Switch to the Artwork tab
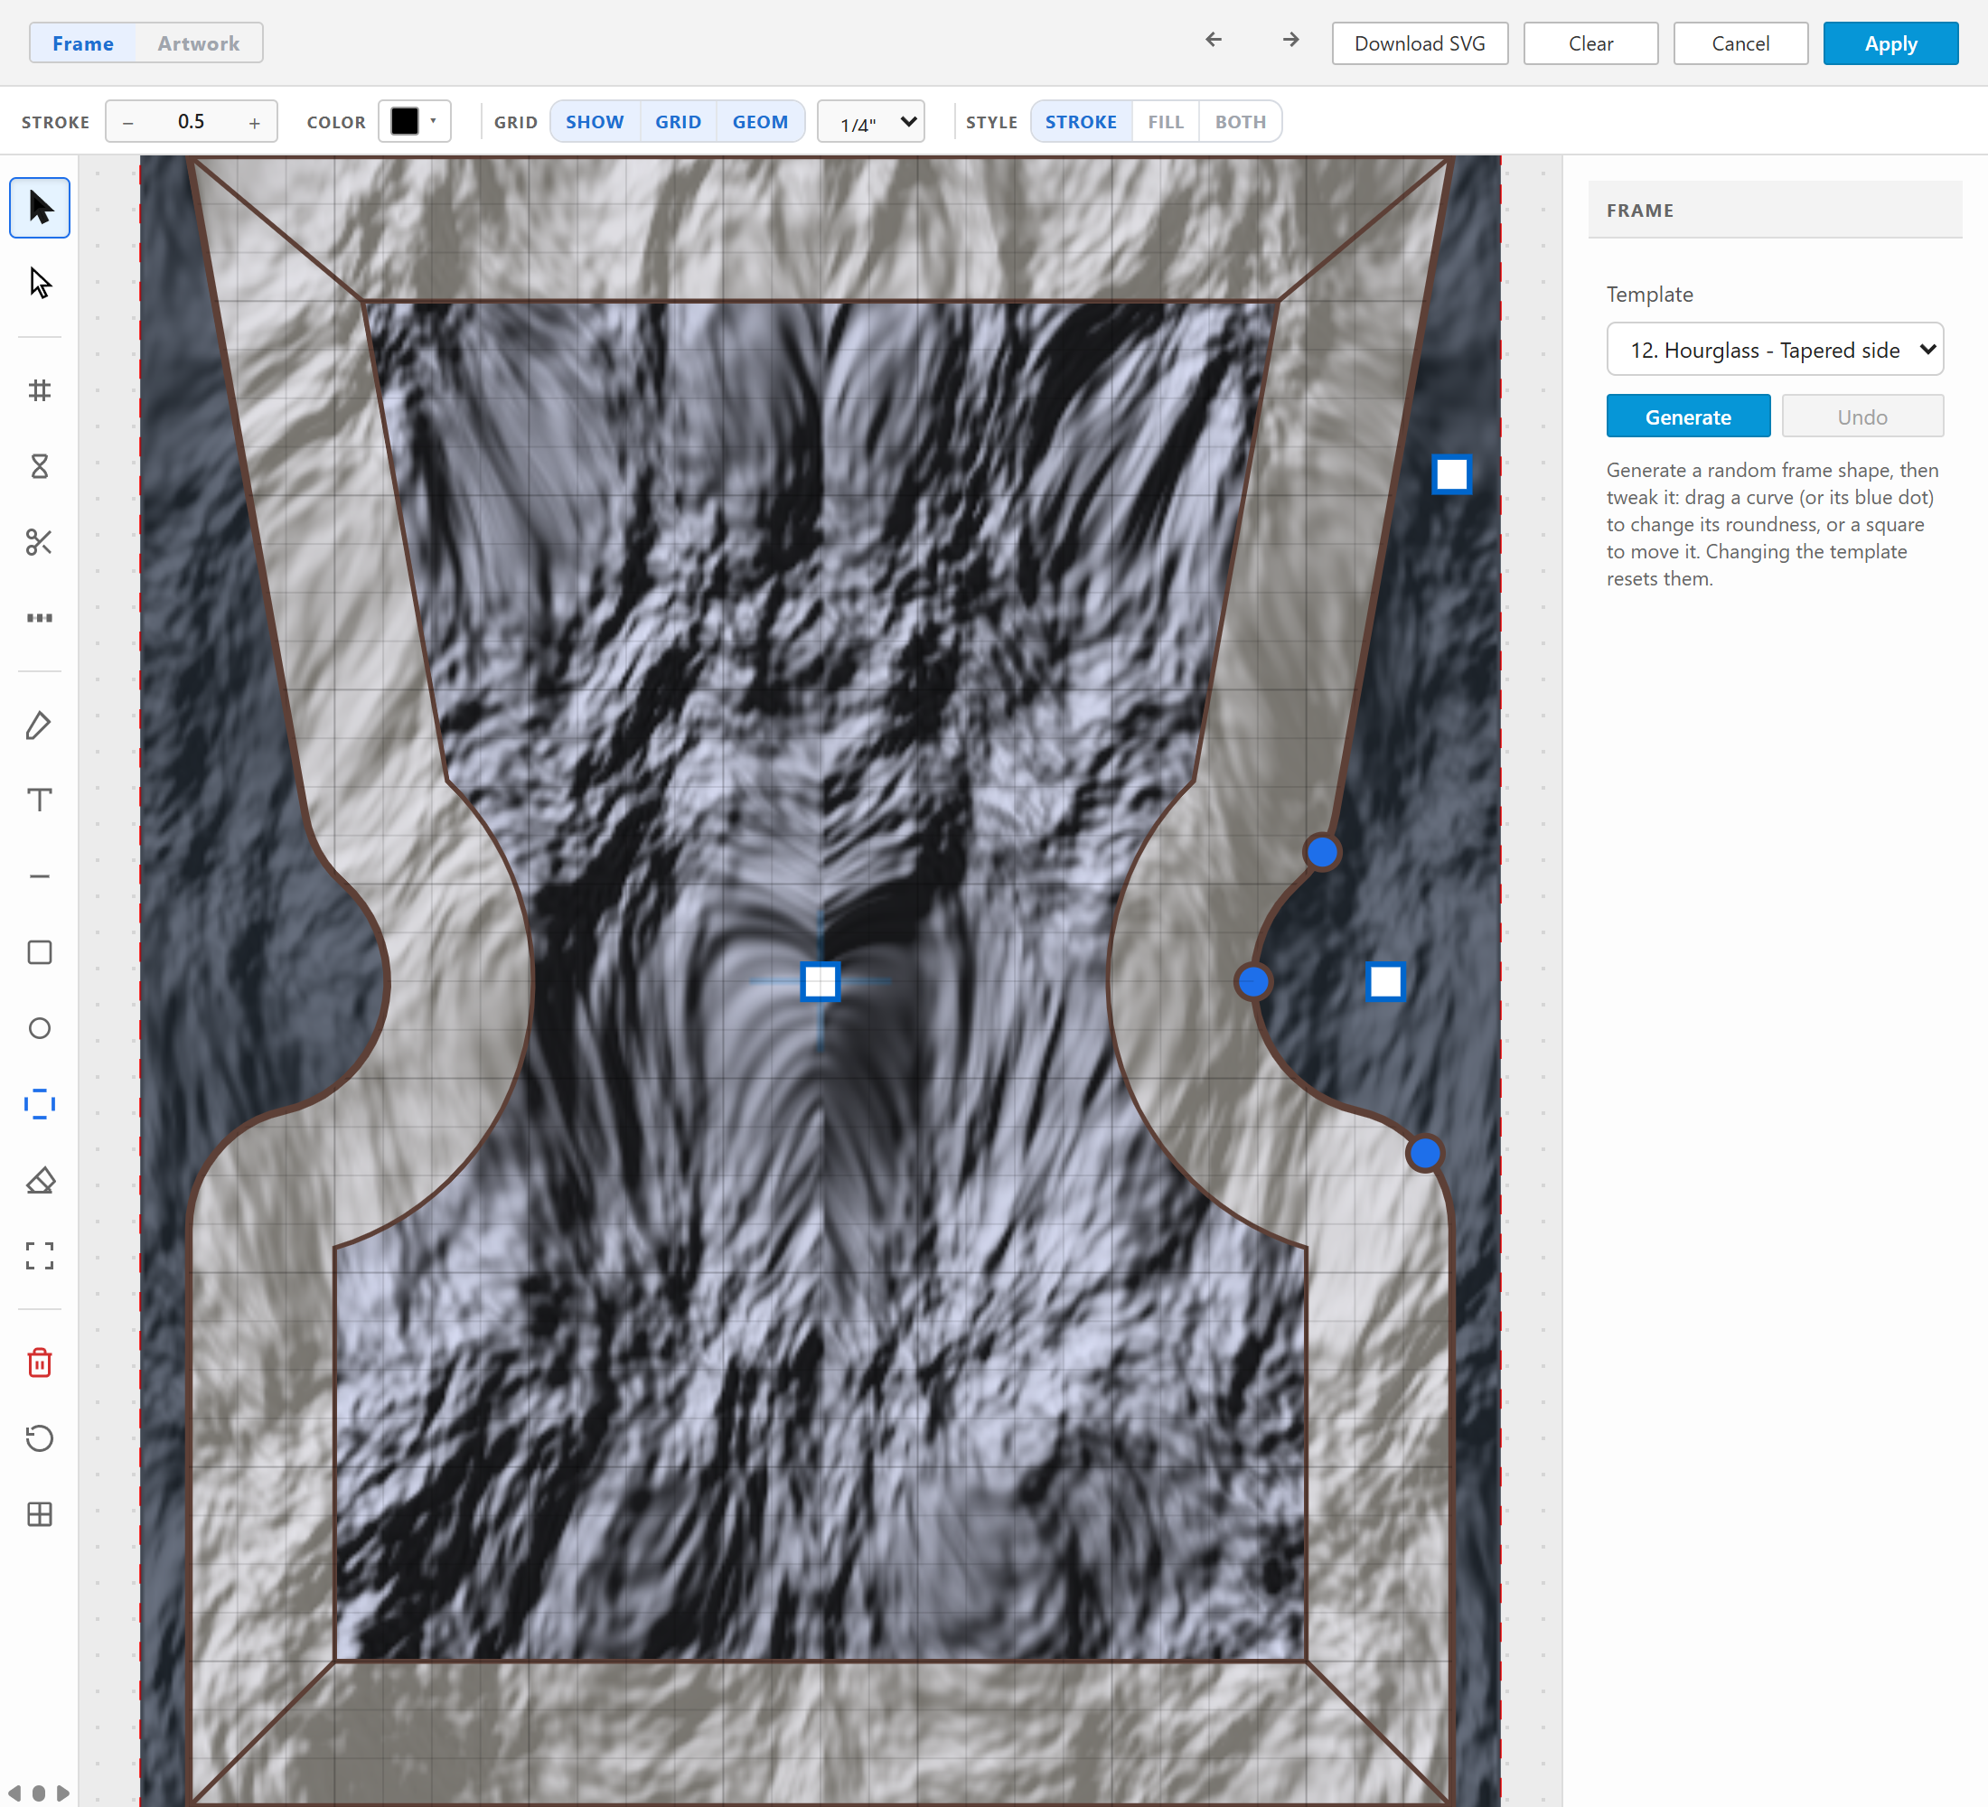 pyautogui.click(x=198, y=43)
